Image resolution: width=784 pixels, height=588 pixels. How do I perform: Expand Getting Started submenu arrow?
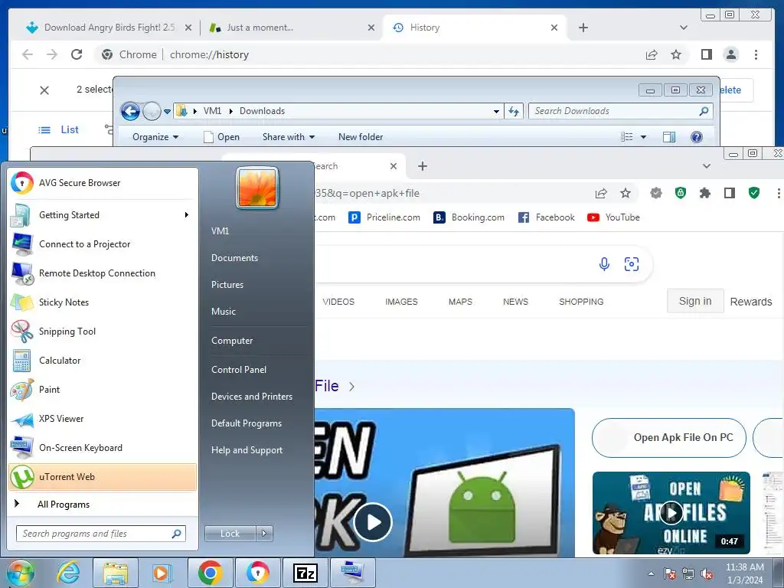[187, 215]
